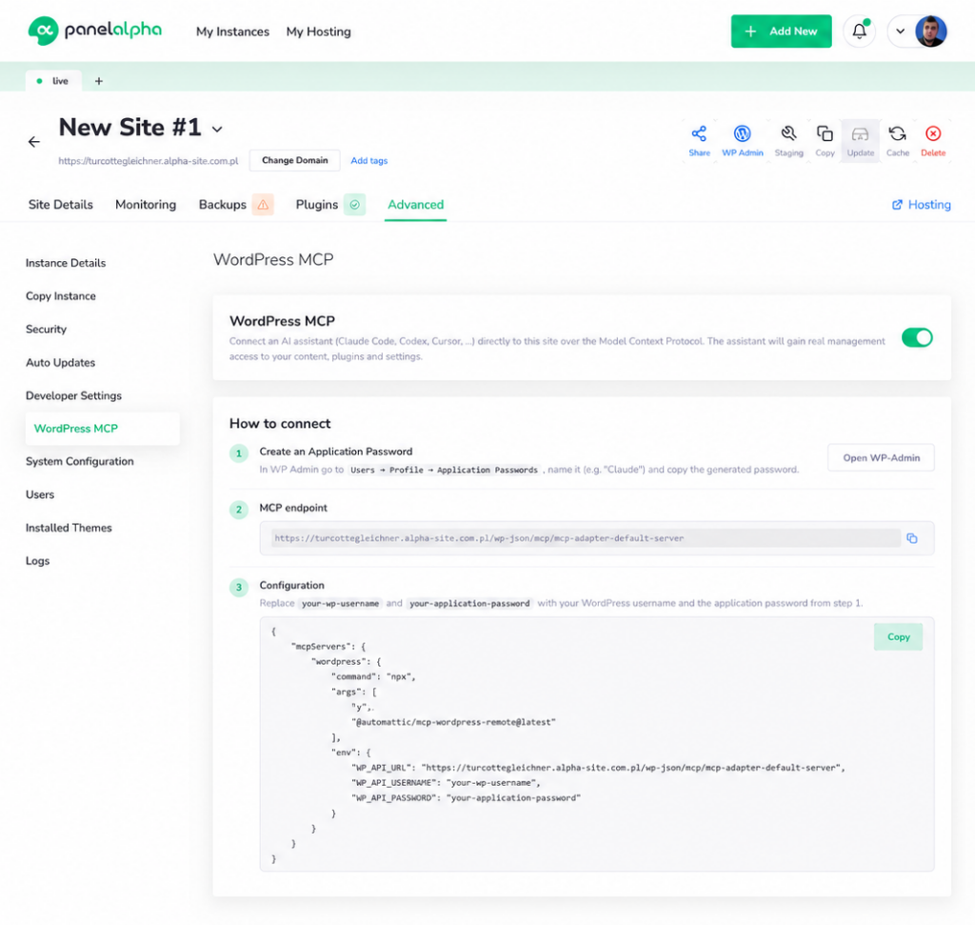Switch to the Plugins tab
Image resolution: width=975 pixels, height=925 pixels.
[316, 205]
